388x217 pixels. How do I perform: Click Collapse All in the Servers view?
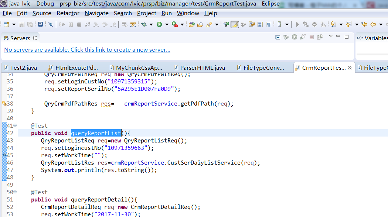(278, 38)
